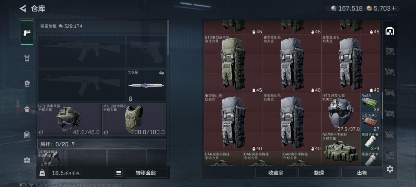
Task: Select the MK-2 战术背心 armor slot
Action: (x=134, y=119)
